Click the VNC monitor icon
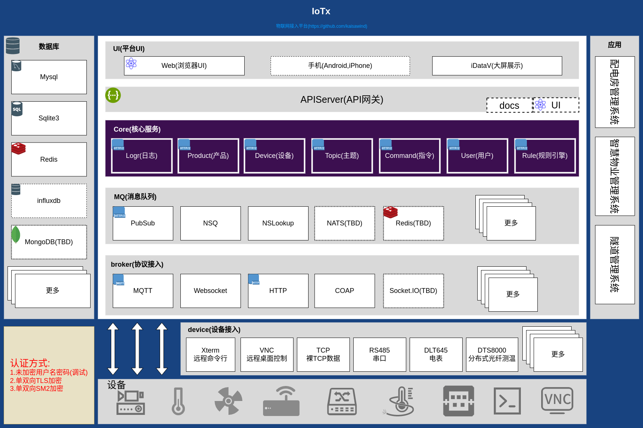The image size is (643, 428). click(557, 401)
